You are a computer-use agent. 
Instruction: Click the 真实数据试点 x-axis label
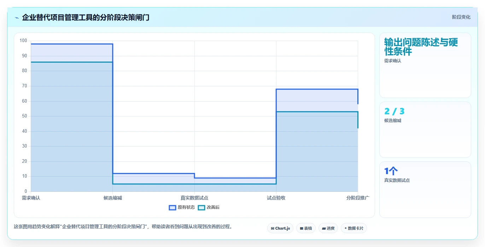pyautogui.click(x=194, y=198)
